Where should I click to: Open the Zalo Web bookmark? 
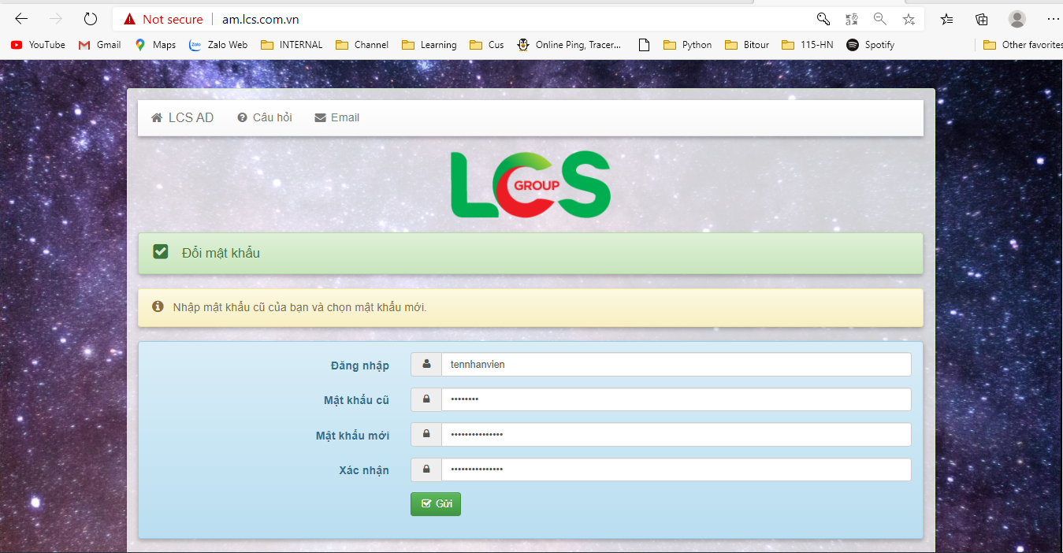[218, 45]
